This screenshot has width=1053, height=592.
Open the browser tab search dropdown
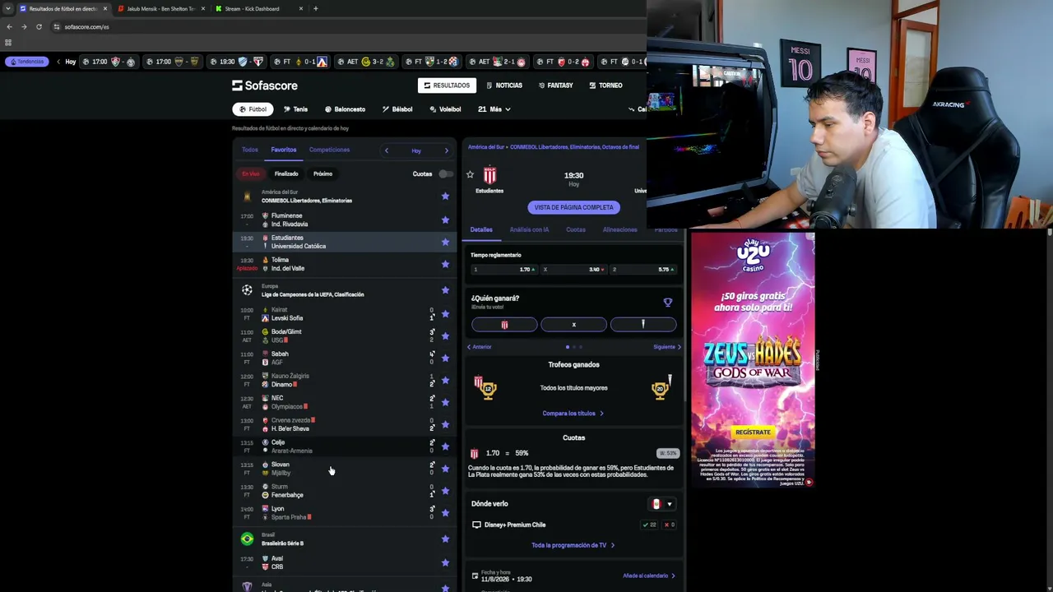(8, 8)
